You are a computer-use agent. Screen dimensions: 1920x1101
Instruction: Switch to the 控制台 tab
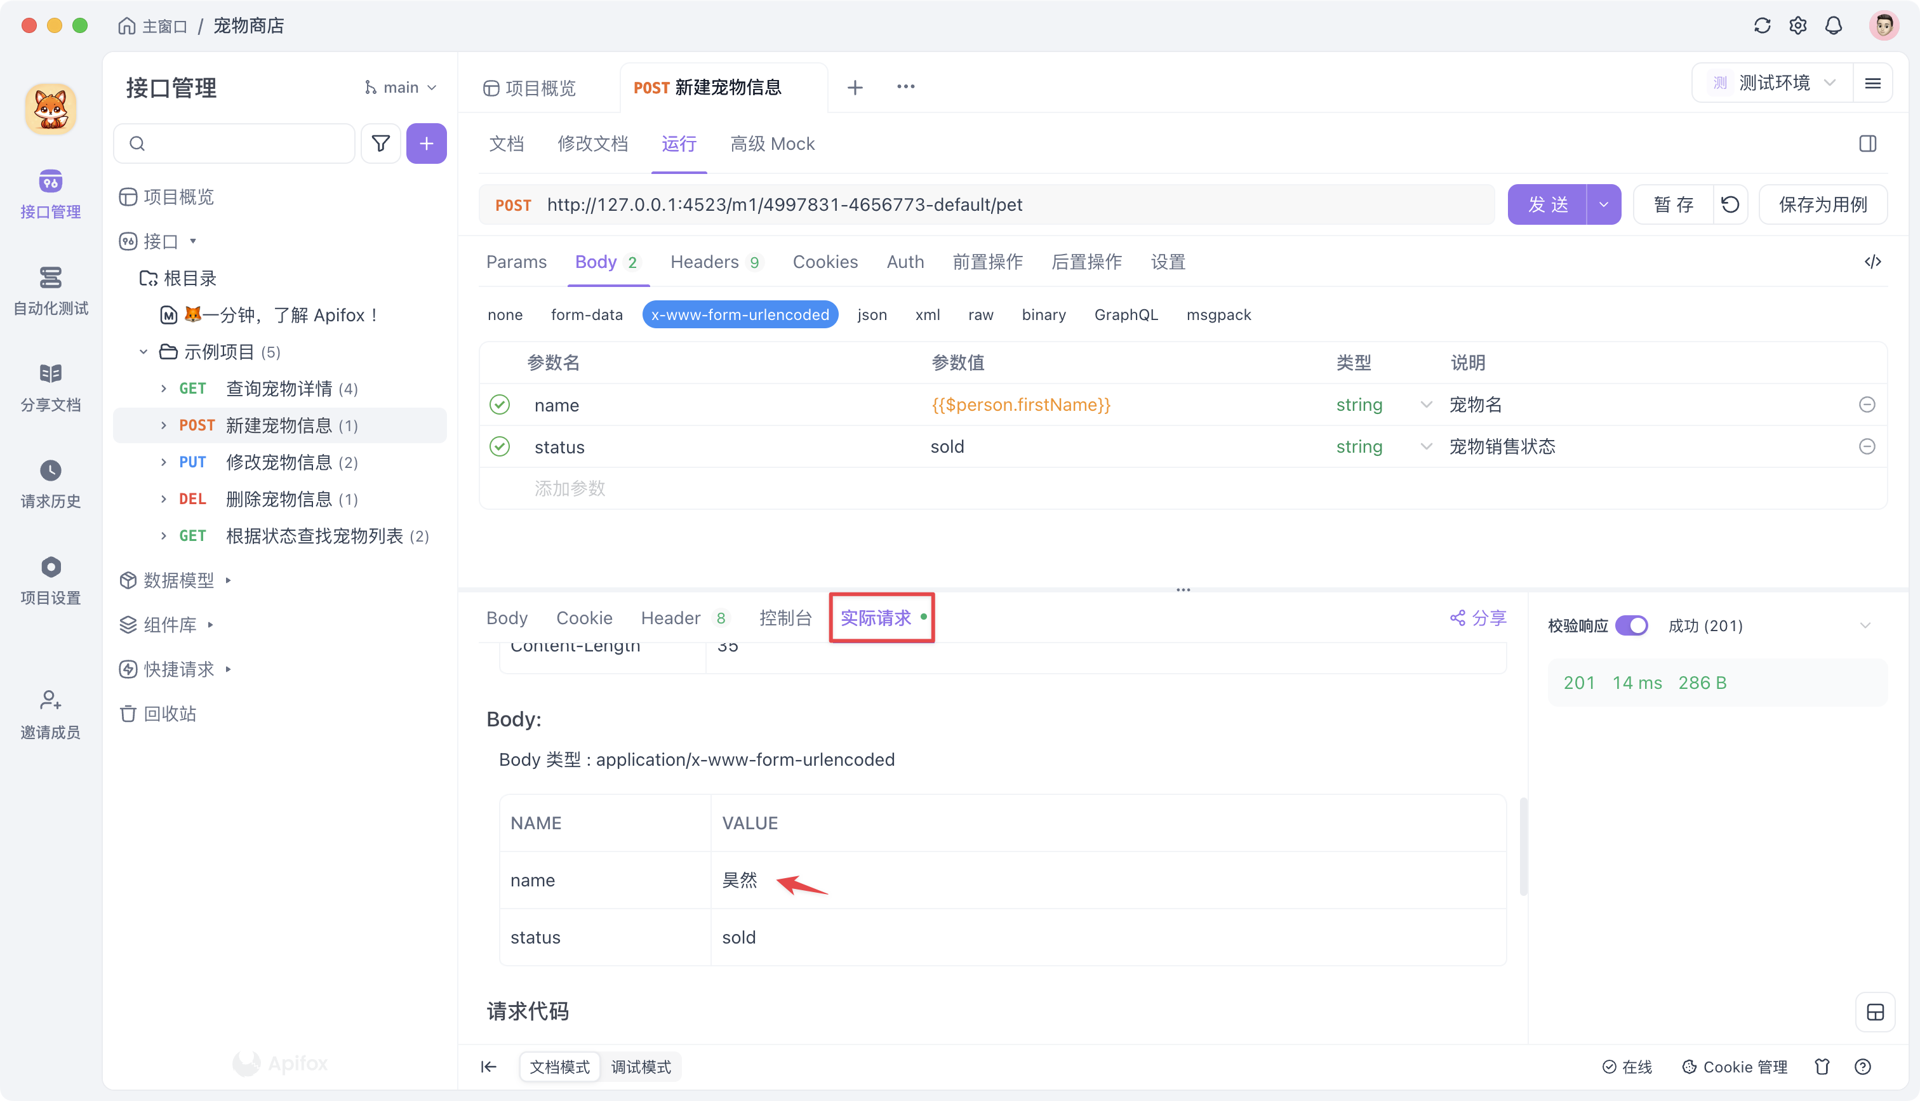click(785, 618)
